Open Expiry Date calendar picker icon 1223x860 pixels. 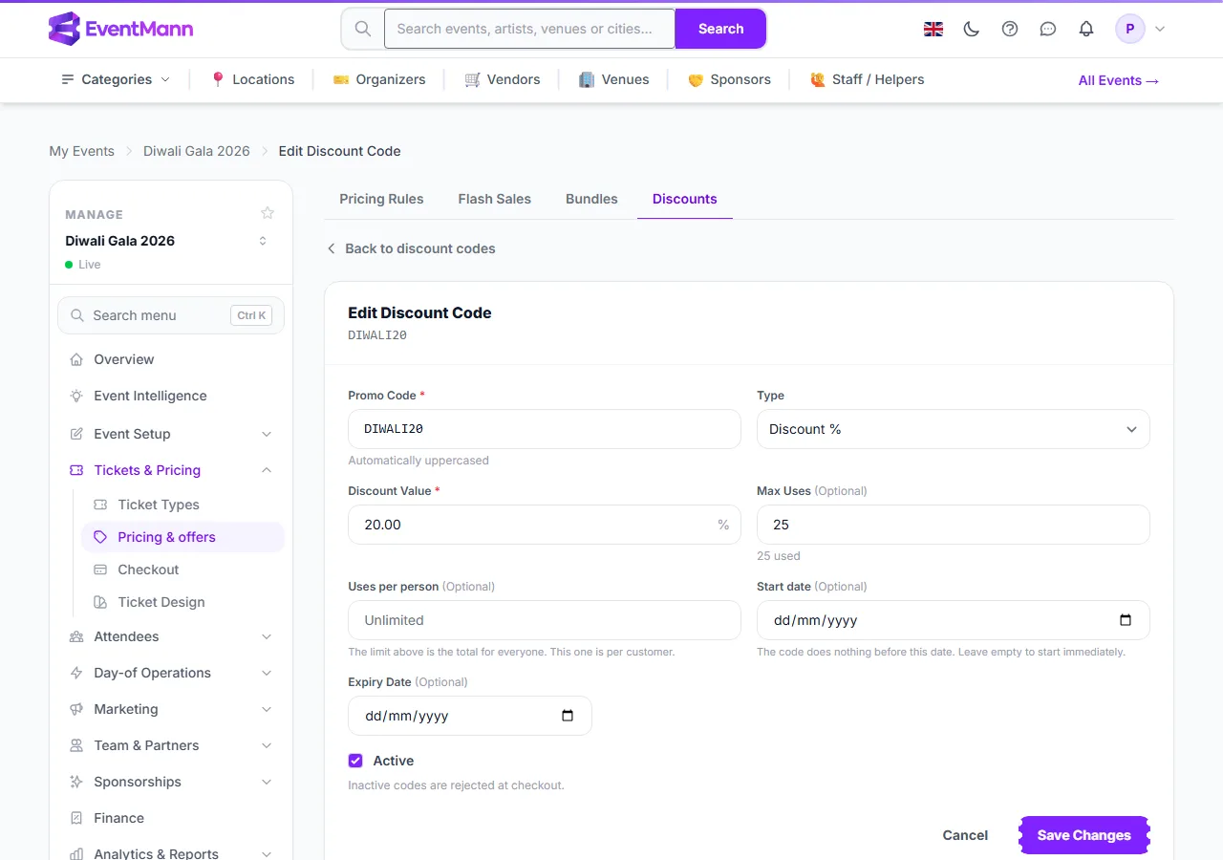568,716
